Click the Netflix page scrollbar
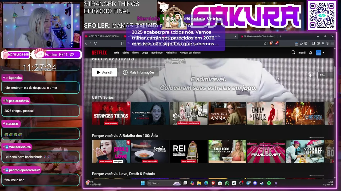Screen dimensions: 341x191 (x=335, y=82)
